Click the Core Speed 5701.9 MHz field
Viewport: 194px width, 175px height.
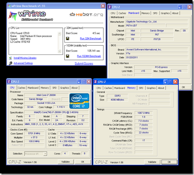coord(34,134)
